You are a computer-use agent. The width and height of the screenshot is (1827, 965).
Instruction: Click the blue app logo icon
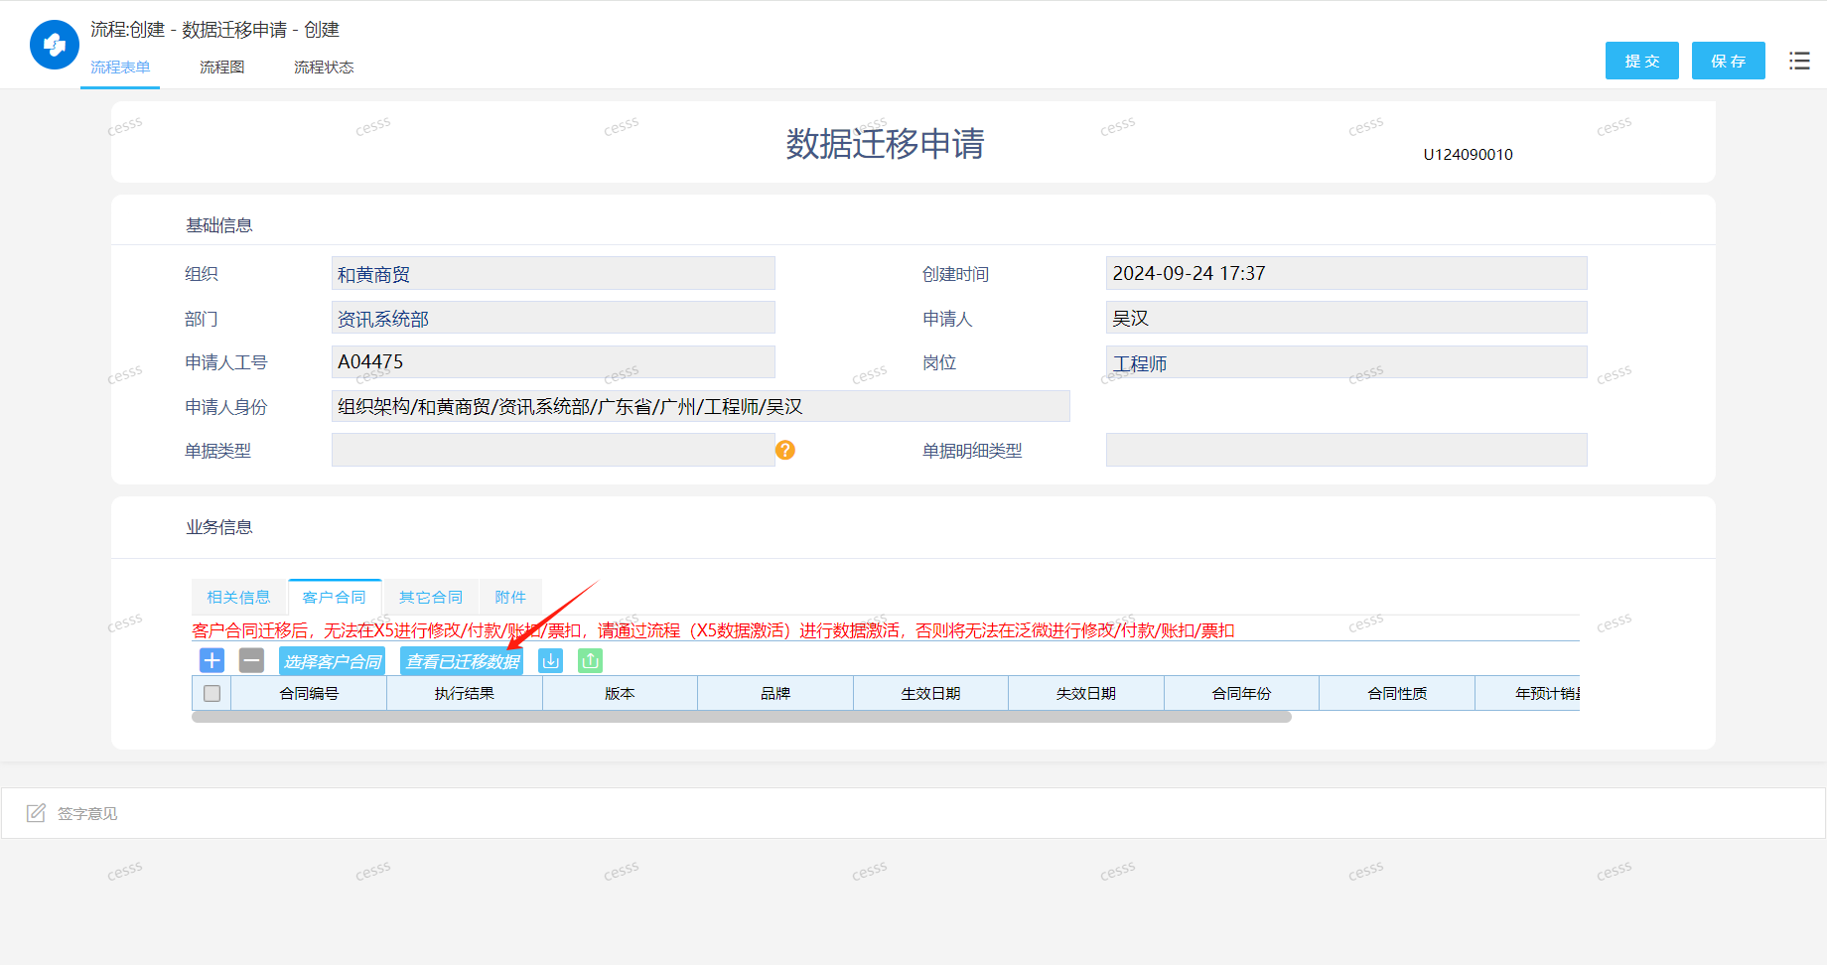(55, 45)
